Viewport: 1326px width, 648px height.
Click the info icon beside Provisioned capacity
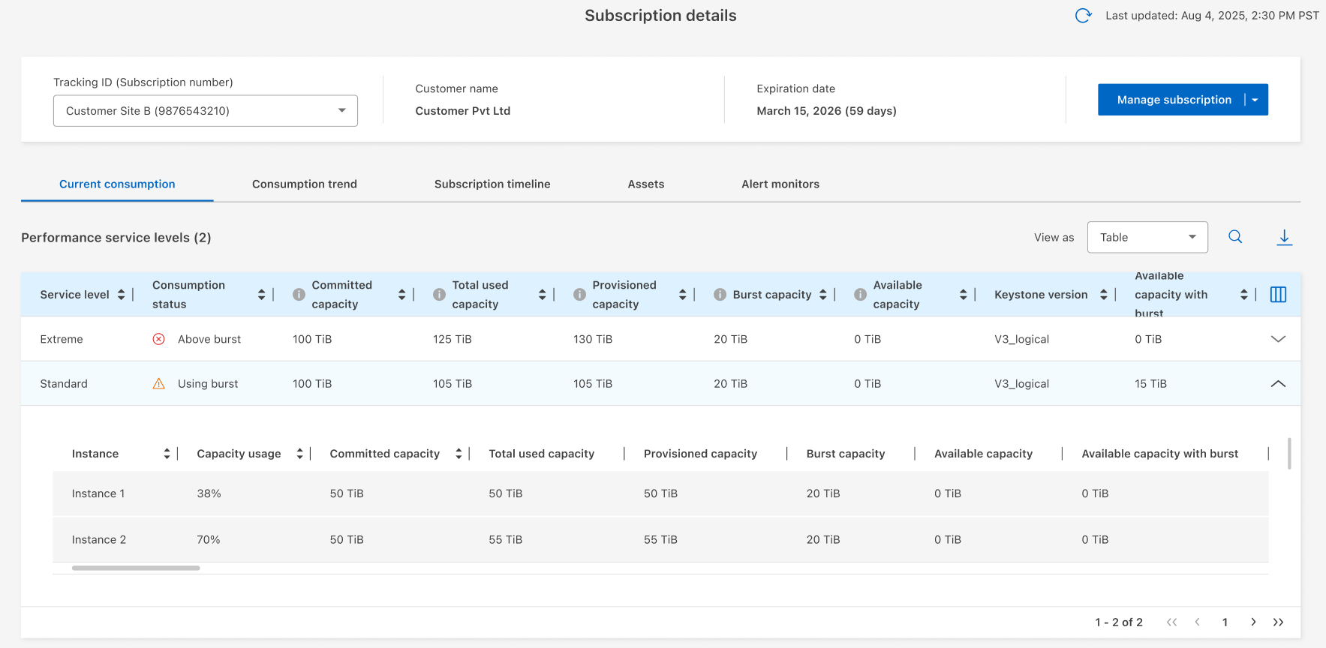(x=579, y=295)
